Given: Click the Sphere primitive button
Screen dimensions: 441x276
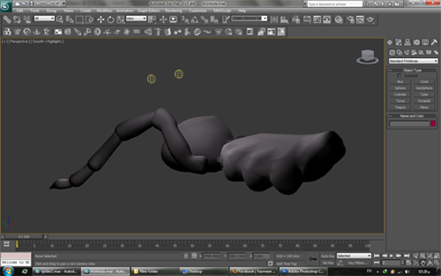Looking at the screenshot, I should coord(401,88).
